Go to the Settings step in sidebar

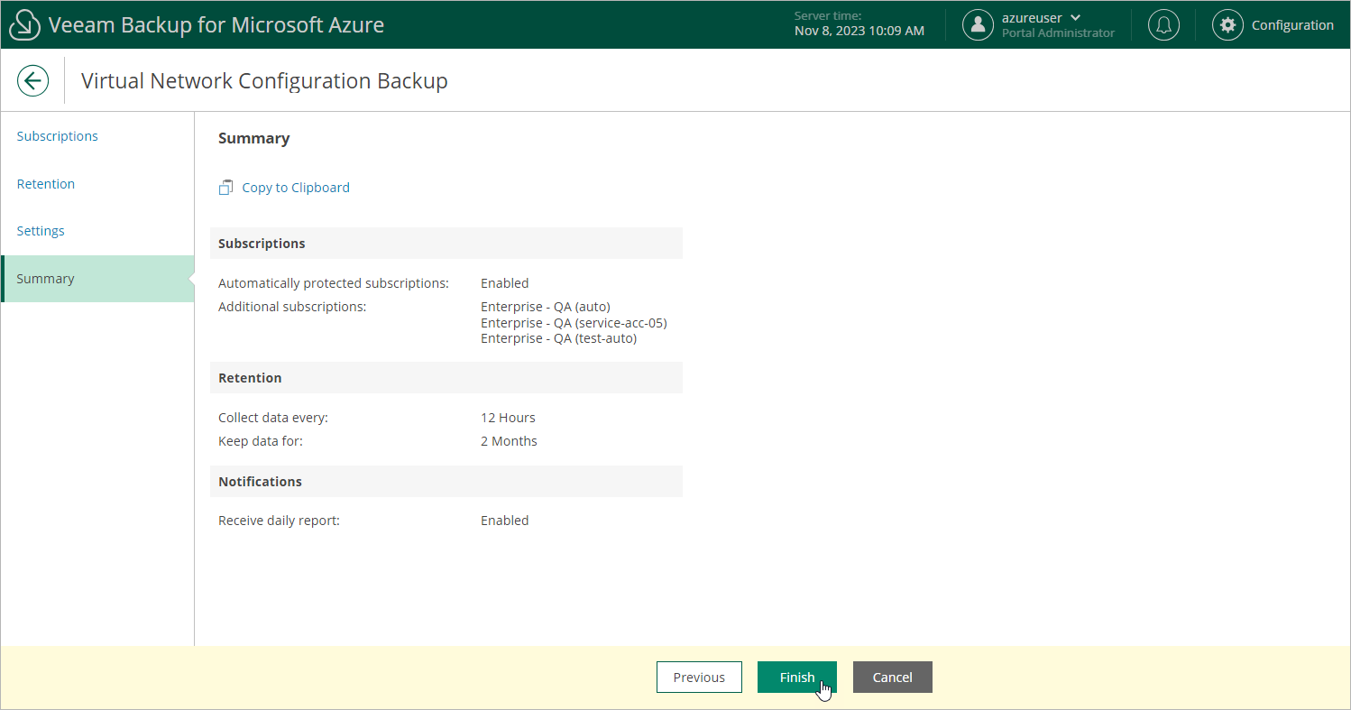click(41, 231)
